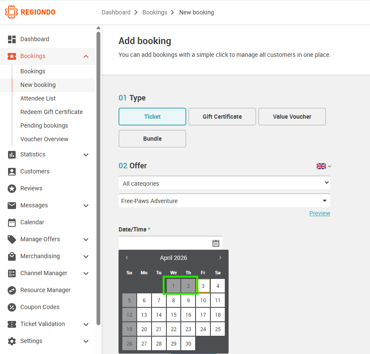Go to next month in calendar
The height and width of the screenshot is (354, 370).
[220, 258]
